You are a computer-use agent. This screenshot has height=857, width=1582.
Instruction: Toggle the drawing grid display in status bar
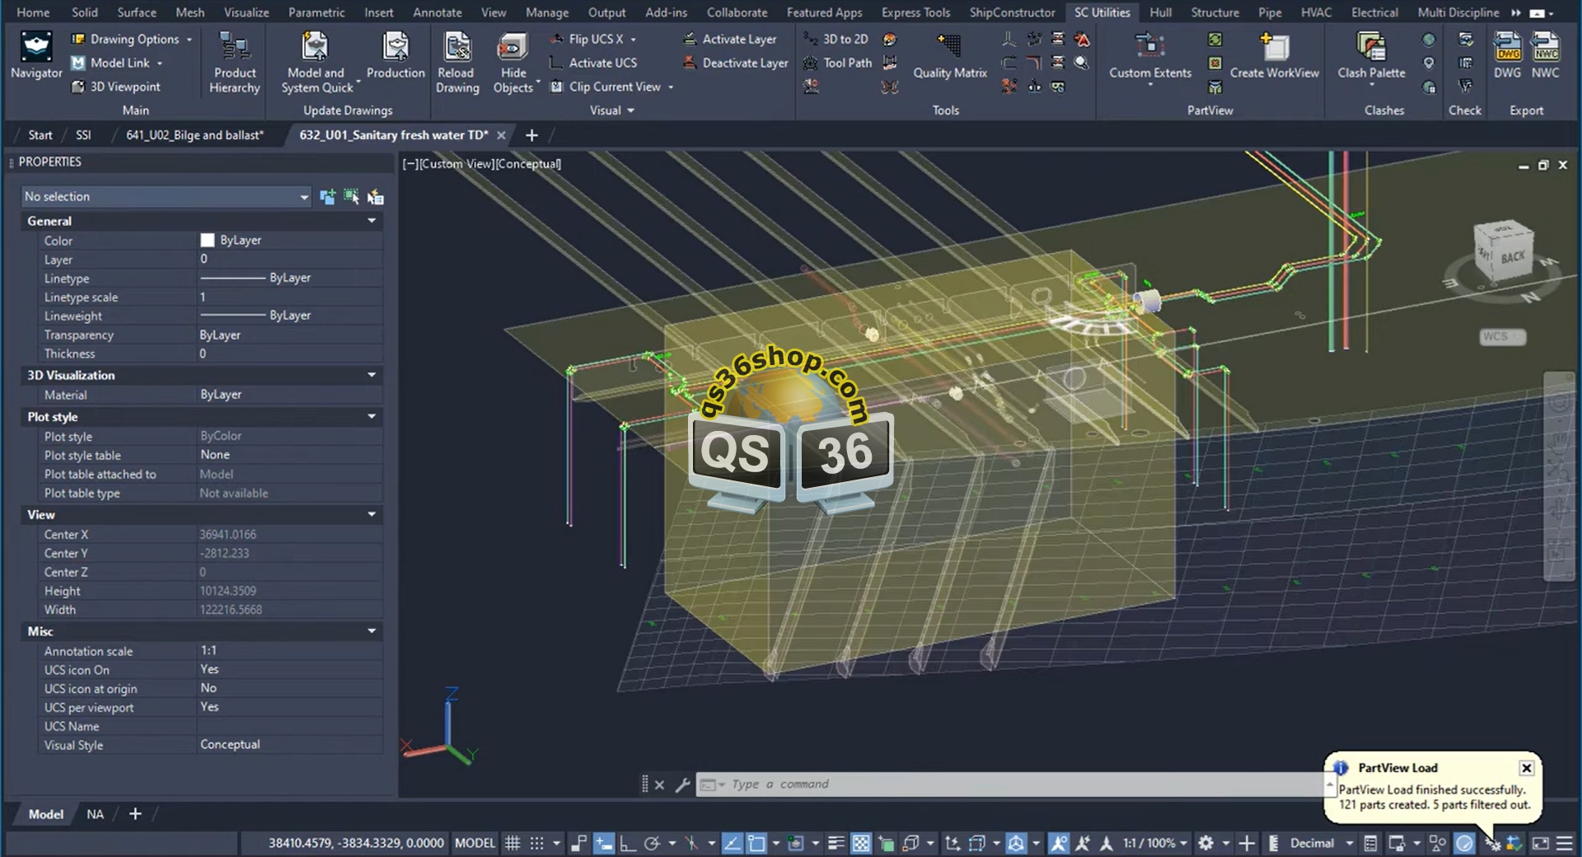[513, 843]
